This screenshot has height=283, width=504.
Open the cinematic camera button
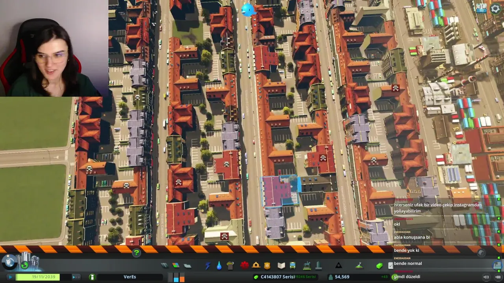486,277
